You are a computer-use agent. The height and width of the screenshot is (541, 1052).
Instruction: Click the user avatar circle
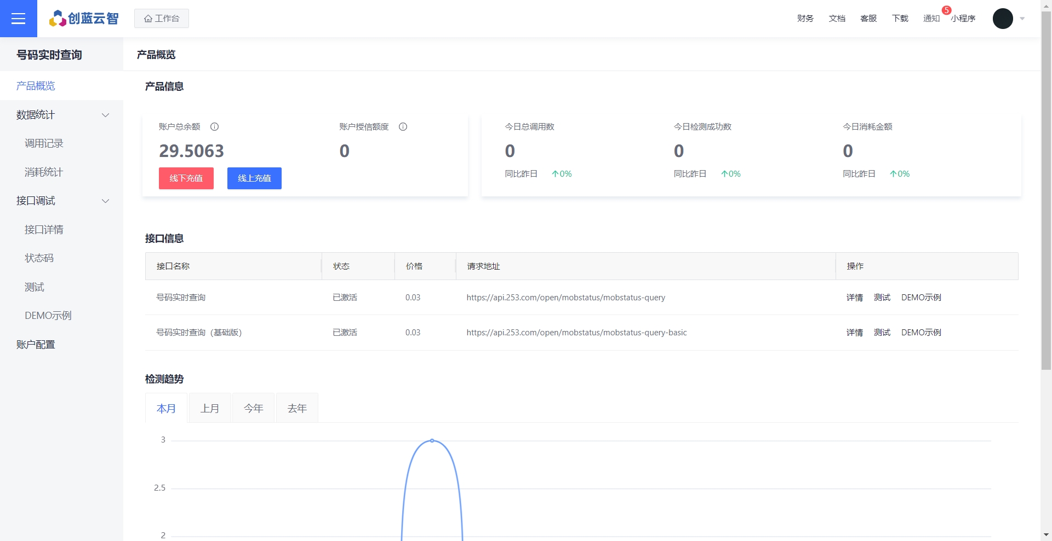(x=1003, y=19)
